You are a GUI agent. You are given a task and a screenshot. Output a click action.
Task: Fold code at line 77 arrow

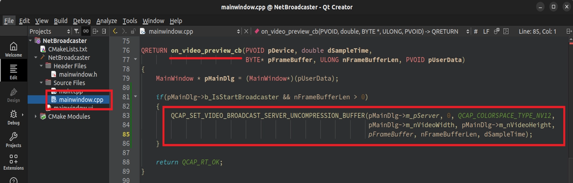[x=135, y=59]
